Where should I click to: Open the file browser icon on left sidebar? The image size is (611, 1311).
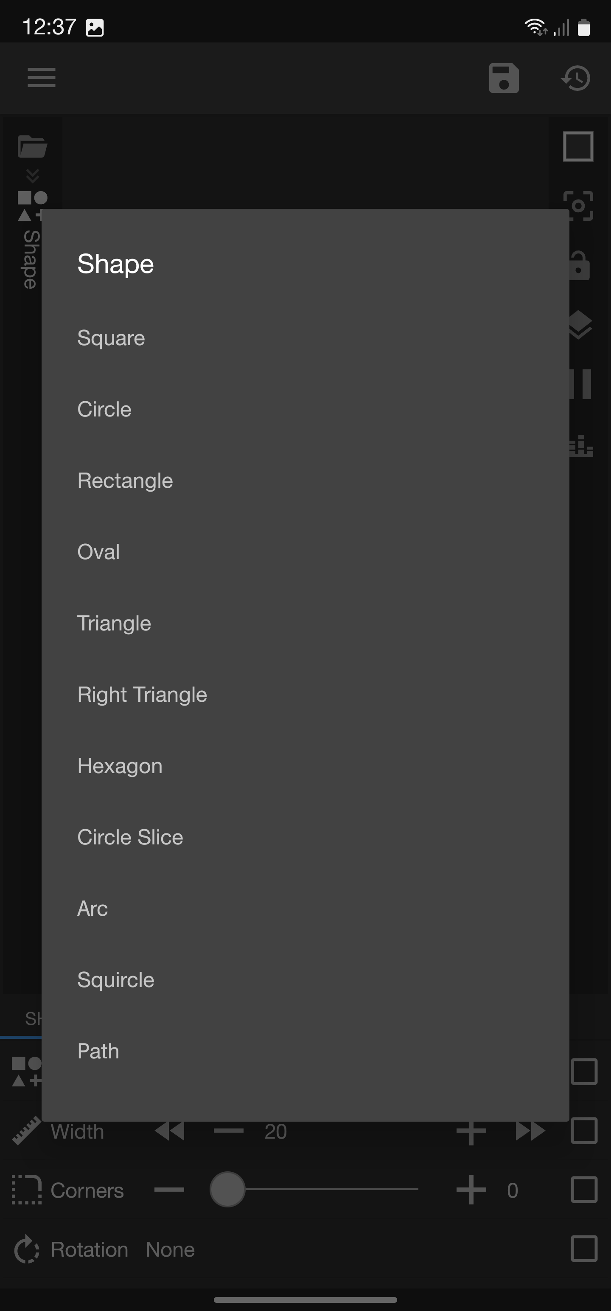(x=32, y=146)
